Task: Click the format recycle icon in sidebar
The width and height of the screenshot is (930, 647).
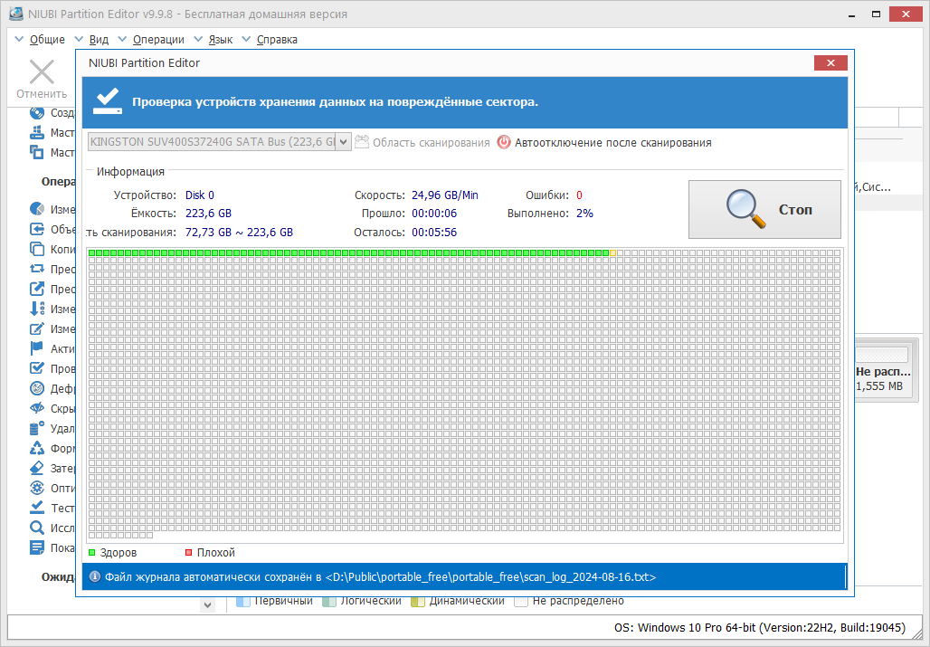Action: [x=37, y=448]
